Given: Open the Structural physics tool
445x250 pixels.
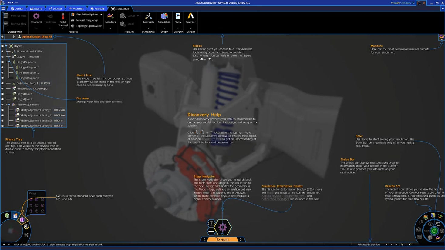Looking at the screenshot, I should (x=36, y=18).
